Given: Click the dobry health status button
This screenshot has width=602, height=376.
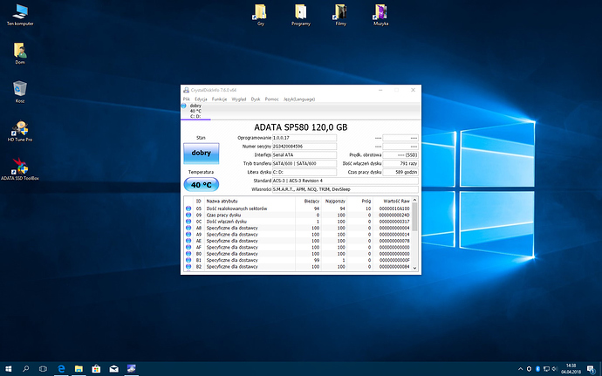Looking at the screenshot, I should (x=202, y=154).
